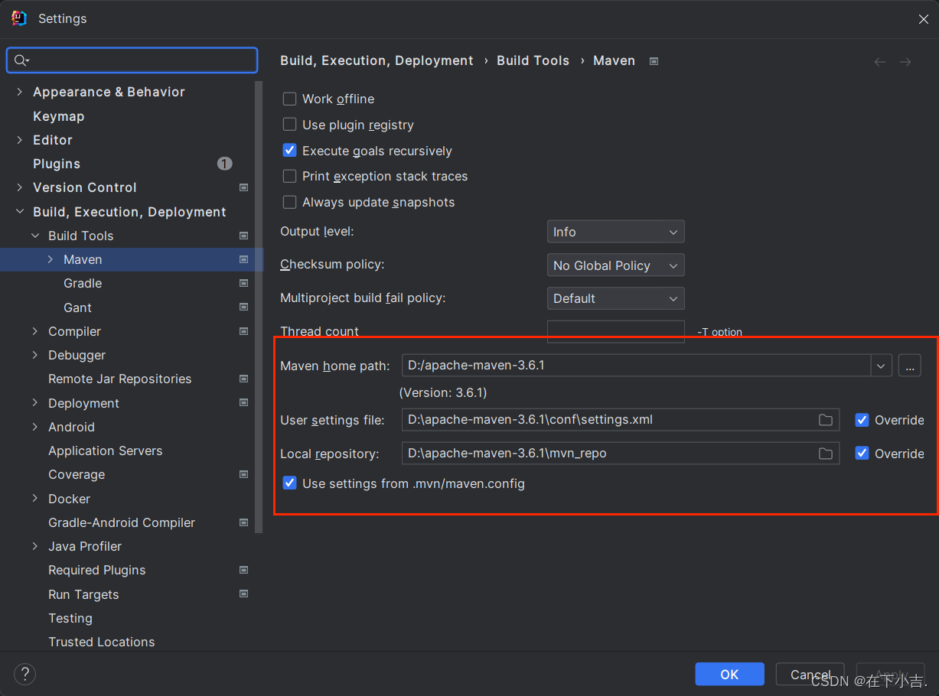The image size is (939, 696).
Task: Open the Maven home path dropdown arrow
Action: [882, 366]
